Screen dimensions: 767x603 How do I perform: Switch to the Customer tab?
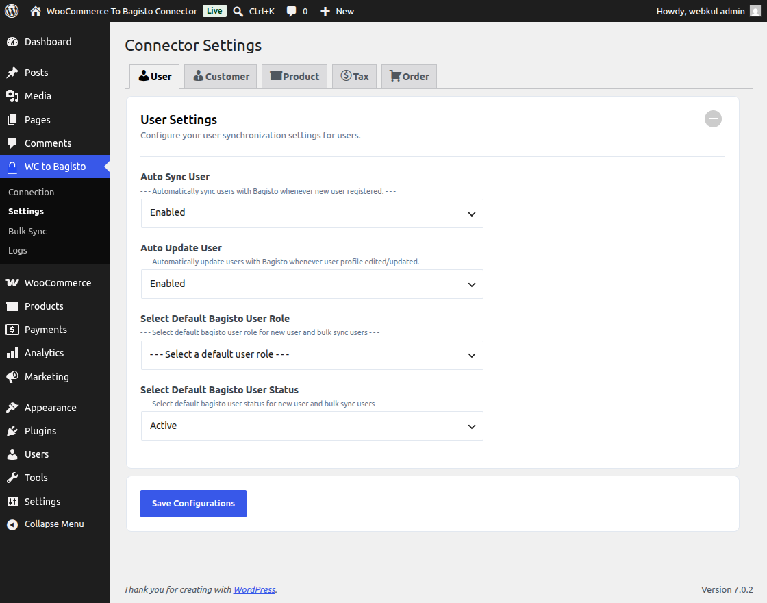pyautogui.click(x=221, y=76)
